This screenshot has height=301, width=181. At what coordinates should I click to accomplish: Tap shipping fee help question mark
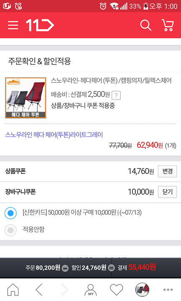tap(116, 95)
